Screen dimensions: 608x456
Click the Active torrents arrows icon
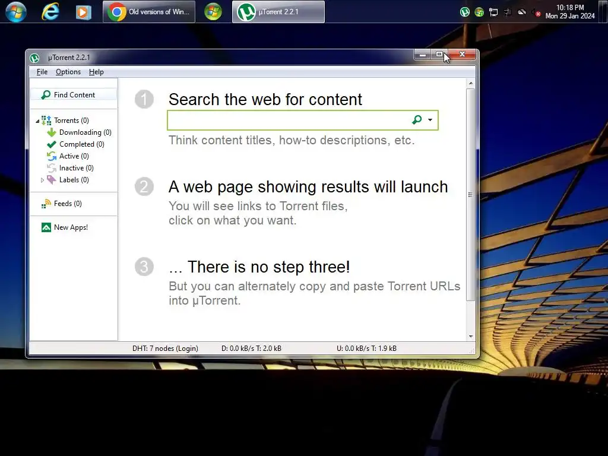tap(51, 156)
